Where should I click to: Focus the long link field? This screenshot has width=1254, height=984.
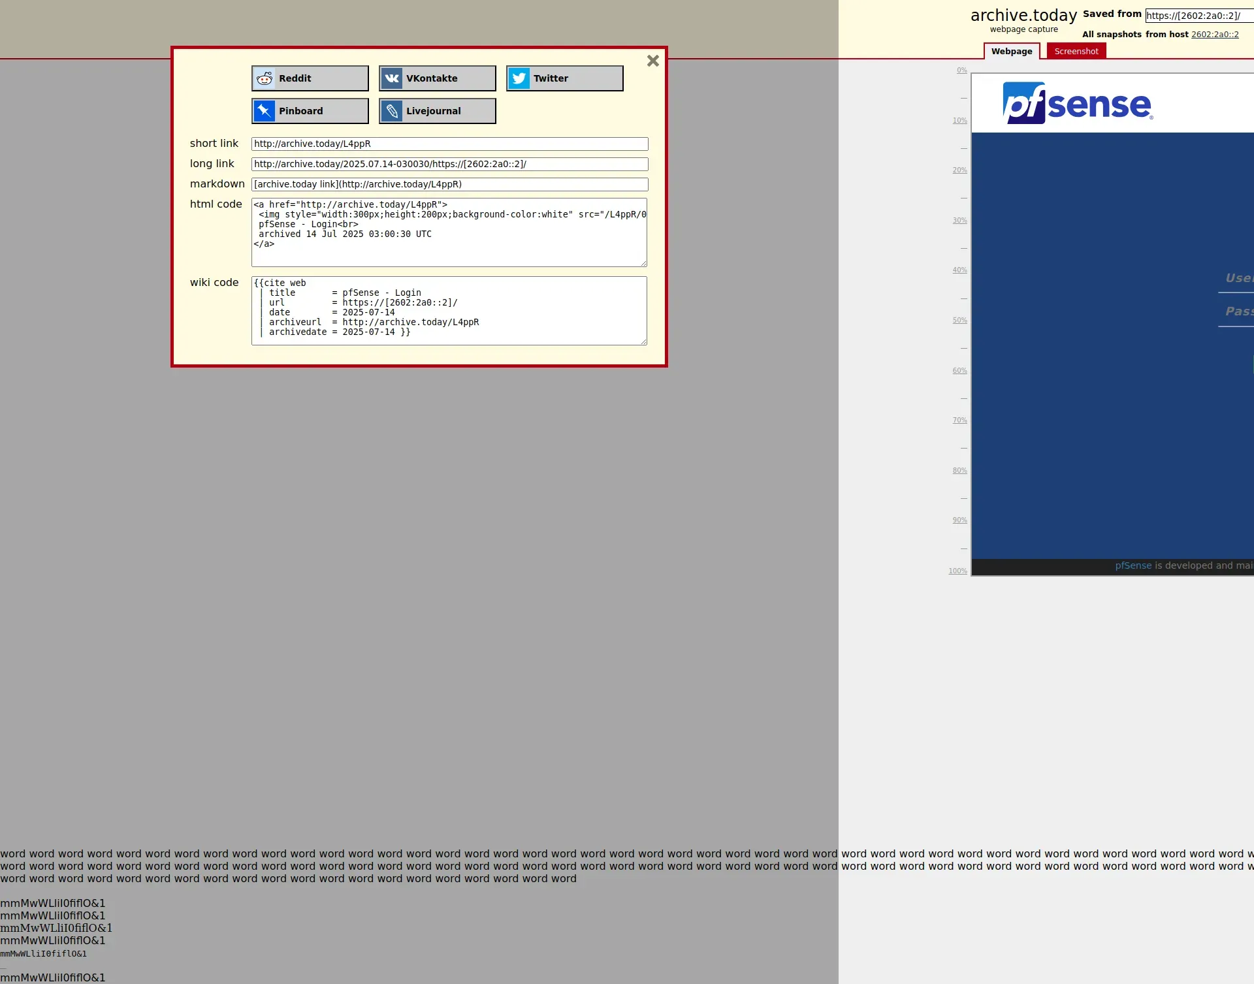tap(449, 164)
